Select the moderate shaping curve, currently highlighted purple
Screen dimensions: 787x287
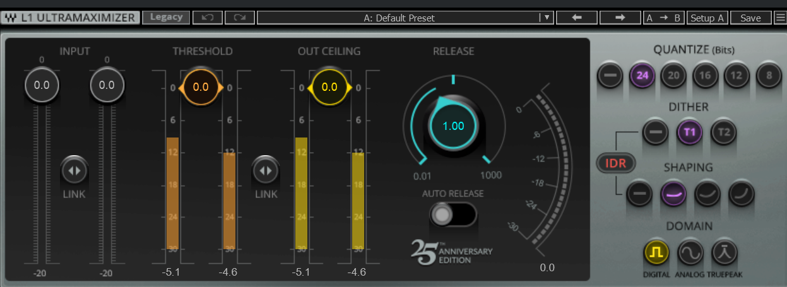[673, 194]
